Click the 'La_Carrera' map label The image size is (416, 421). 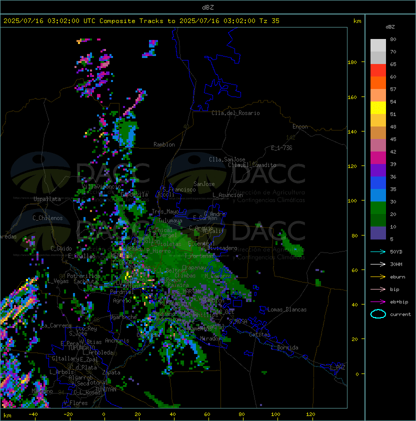pos(56,325)
